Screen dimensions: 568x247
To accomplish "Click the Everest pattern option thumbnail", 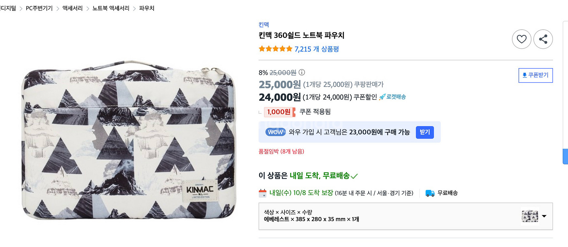I will pyautogui.click(x=530, y=216).
